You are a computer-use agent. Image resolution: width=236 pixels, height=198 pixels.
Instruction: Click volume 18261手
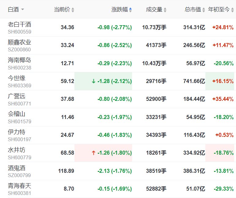coord(156,153)
